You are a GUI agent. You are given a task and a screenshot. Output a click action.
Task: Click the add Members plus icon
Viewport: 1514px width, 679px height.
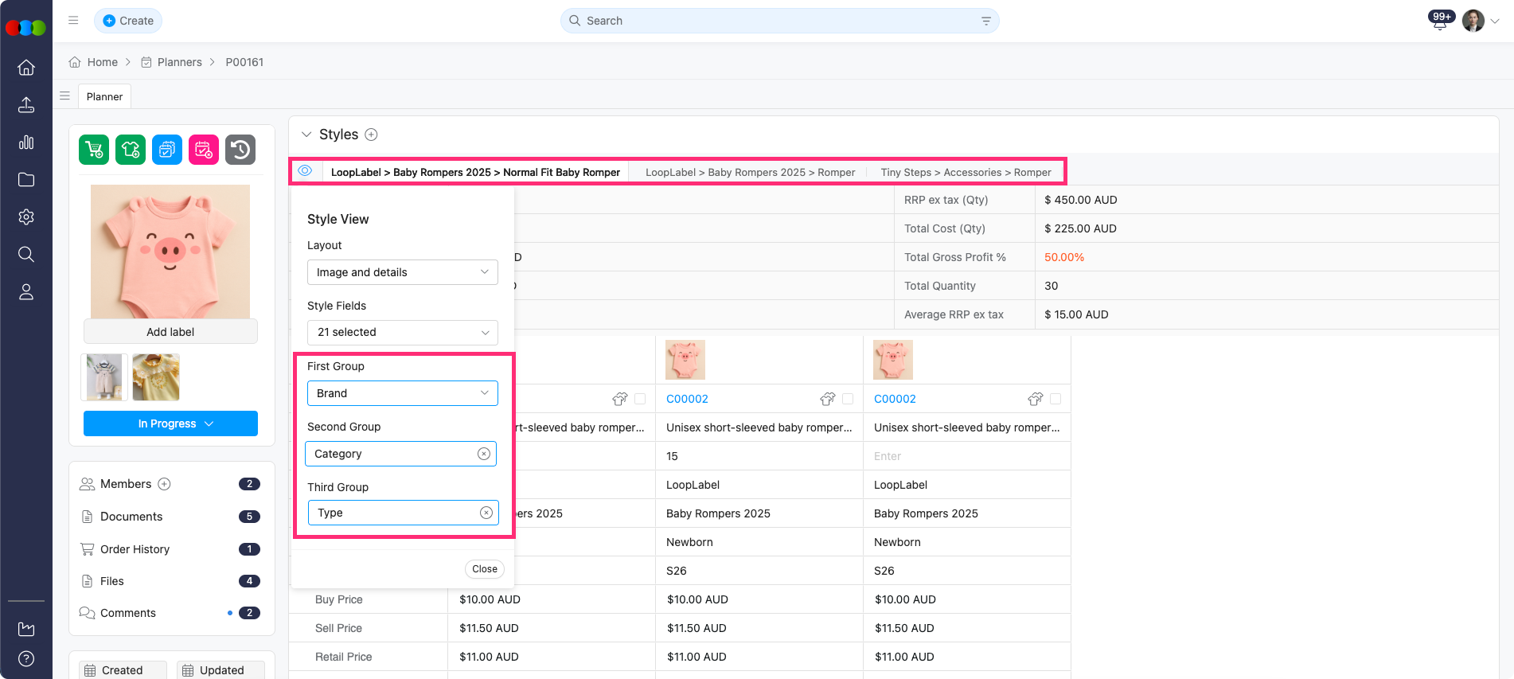[x=164, y=484]
